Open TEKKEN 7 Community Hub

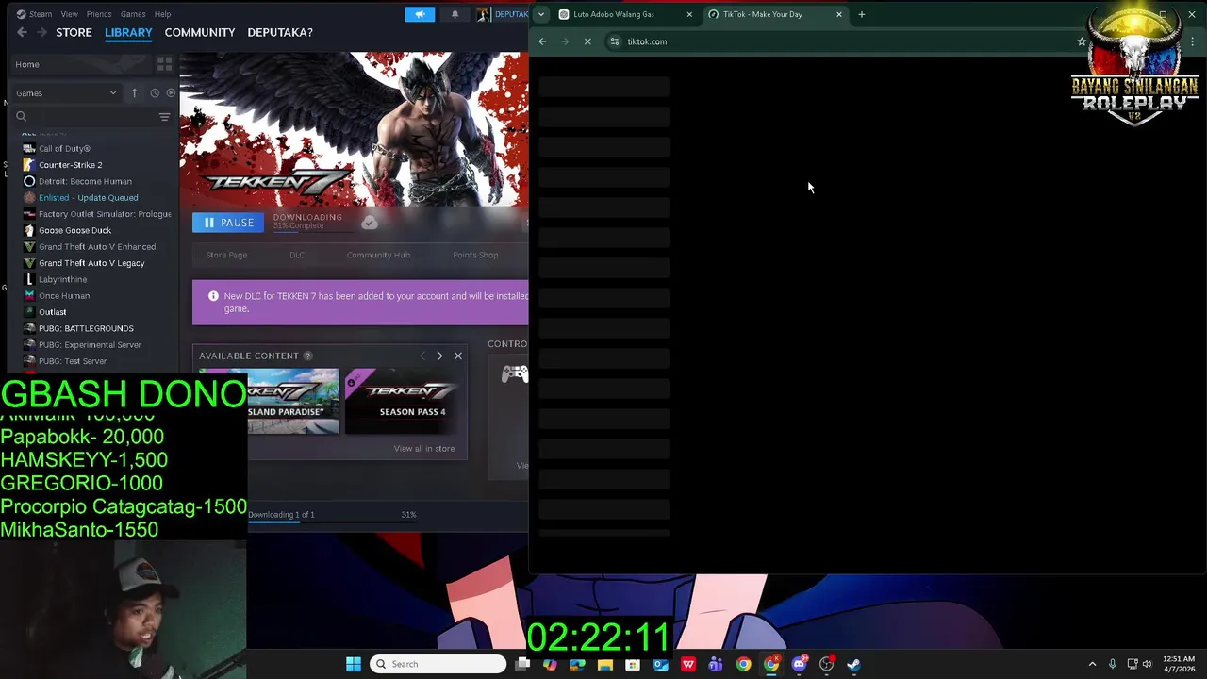click(378, 255)
